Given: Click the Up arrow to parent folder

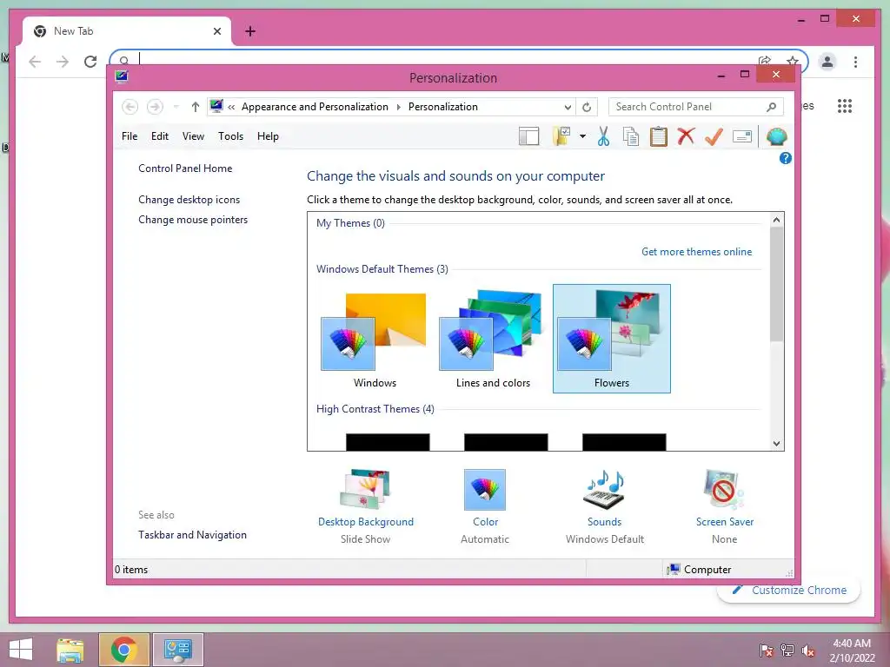Looking at the screenshot, I should pyautogui.click(x=196, y=107).
